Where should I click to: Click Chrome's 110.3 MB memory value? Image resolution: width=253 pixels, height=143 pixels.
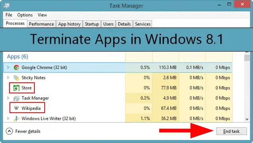click(168, 67)
